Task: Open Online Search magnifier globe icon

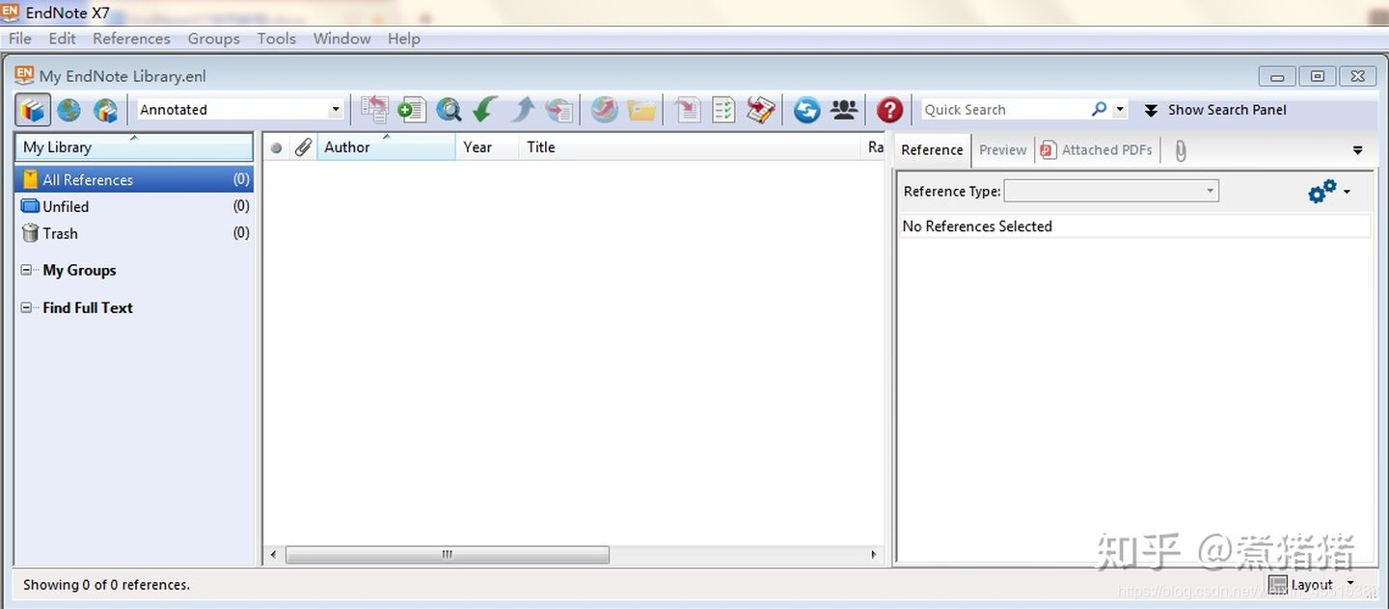Action: pos(449,110)
